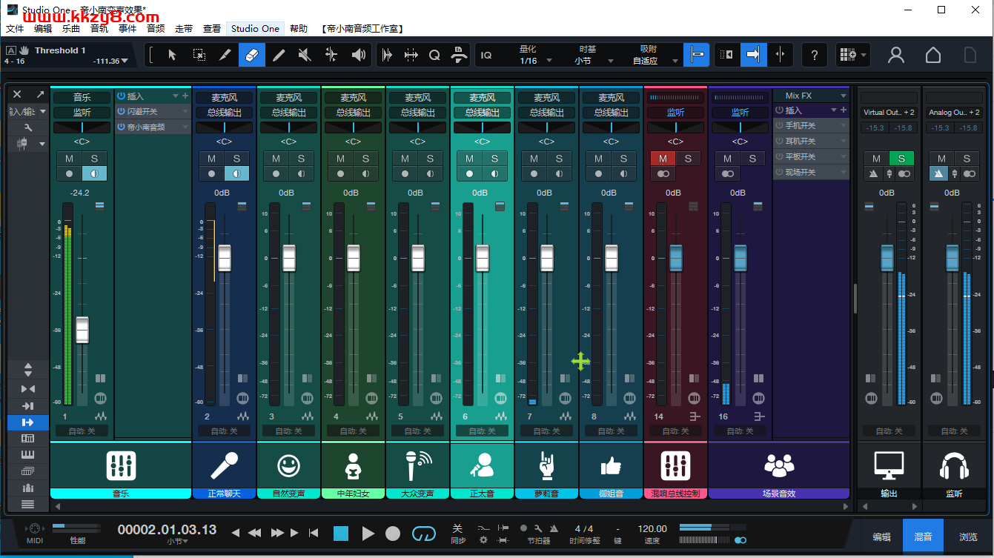Select the Eraser tool

pyautogui.click(x=252, y=55)
